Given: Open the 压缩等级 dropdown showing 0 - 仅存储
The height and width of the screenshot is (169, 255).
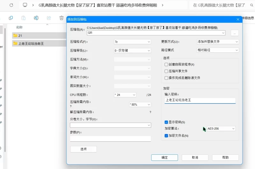Looking at the screenshot, I should pos(132,51).
